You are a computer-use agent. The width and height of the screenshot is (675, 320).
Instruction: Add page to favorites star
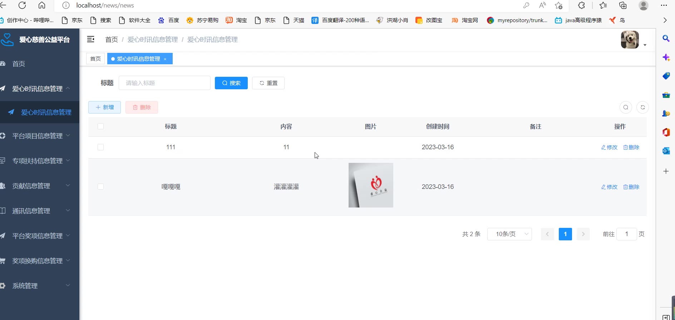point(558,5)
